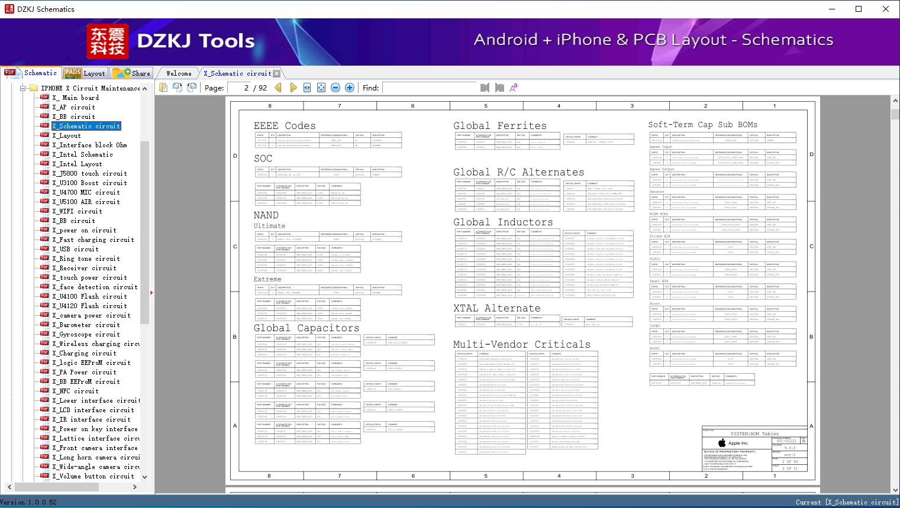Click the fit width icon

tap(307, 88)
